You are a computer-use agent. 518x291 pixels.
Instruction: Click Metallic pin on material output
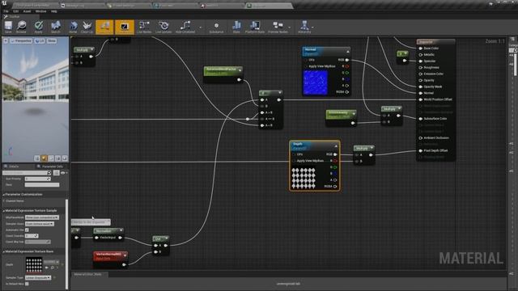click(421, 54)
